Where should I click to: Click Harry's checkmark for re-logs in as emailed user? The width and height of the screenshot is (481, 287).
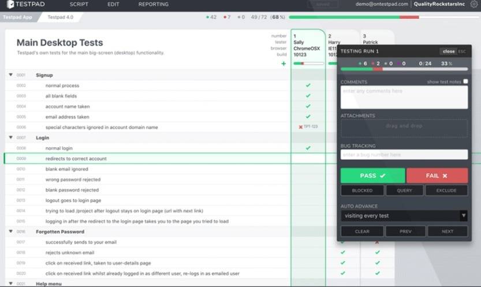pos(342,273)
